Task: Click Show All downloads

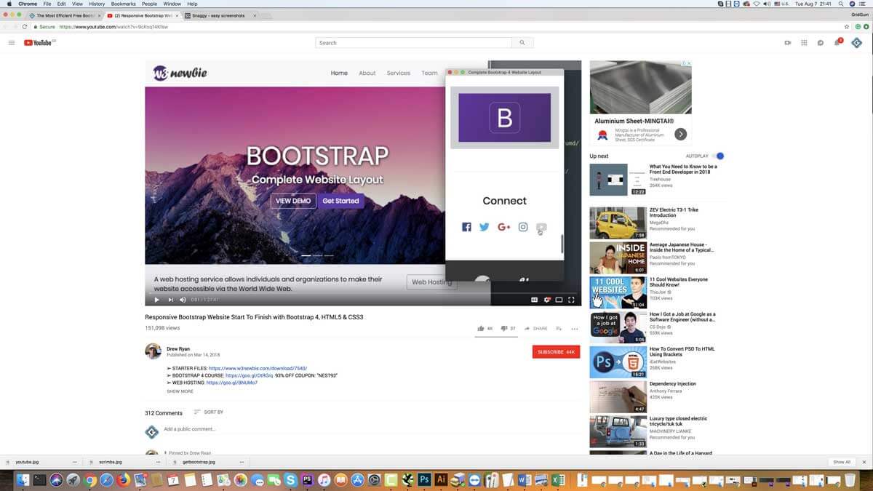Action: pos(842,462)
